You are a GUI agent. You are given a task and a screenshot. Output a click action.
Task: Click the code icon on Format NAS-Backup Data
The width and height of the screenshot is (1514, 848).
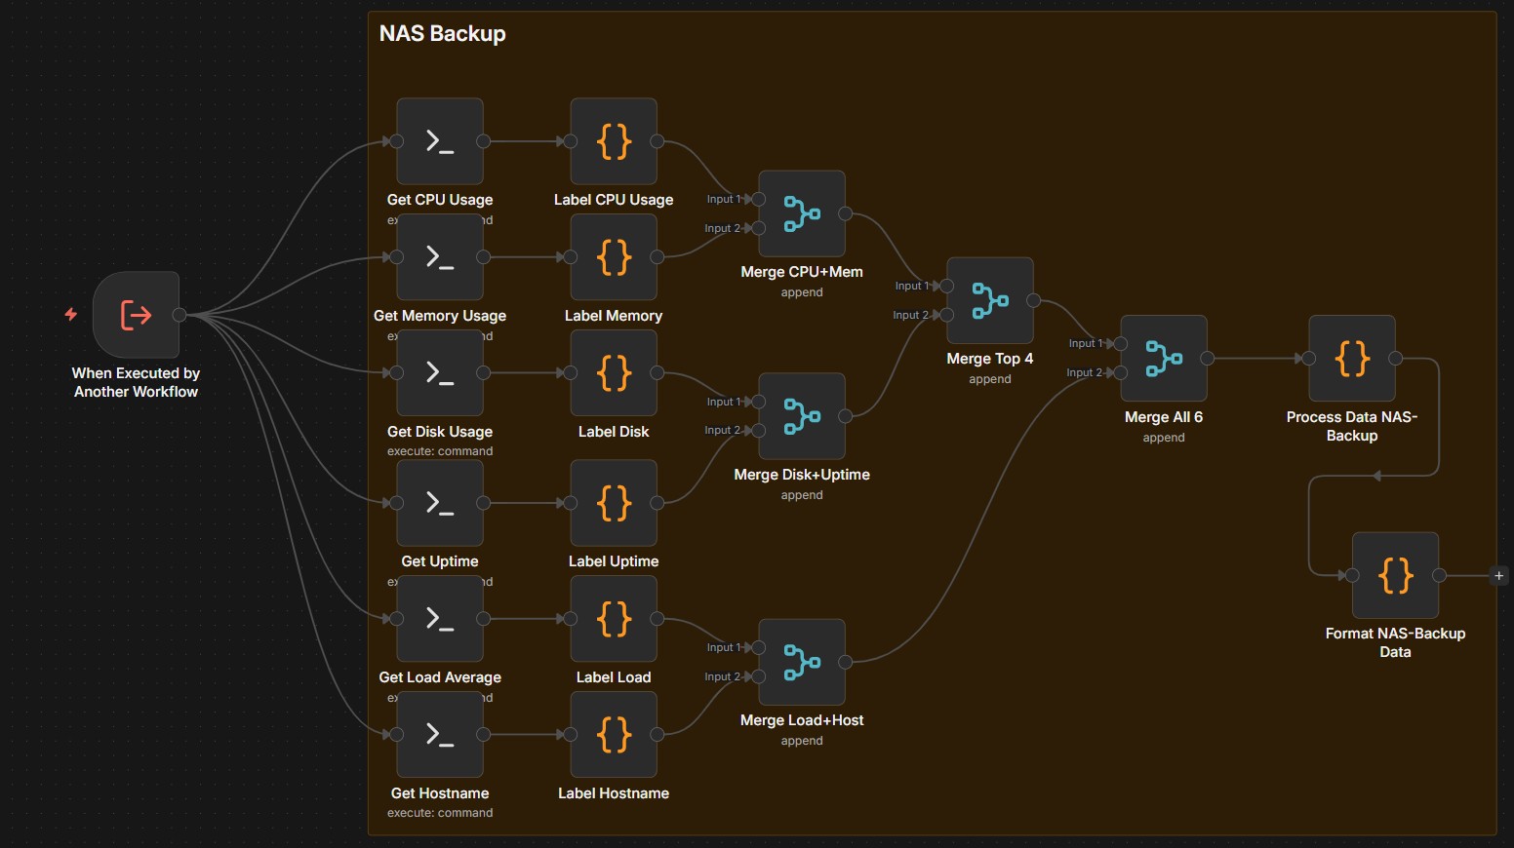pos(1395,575)
